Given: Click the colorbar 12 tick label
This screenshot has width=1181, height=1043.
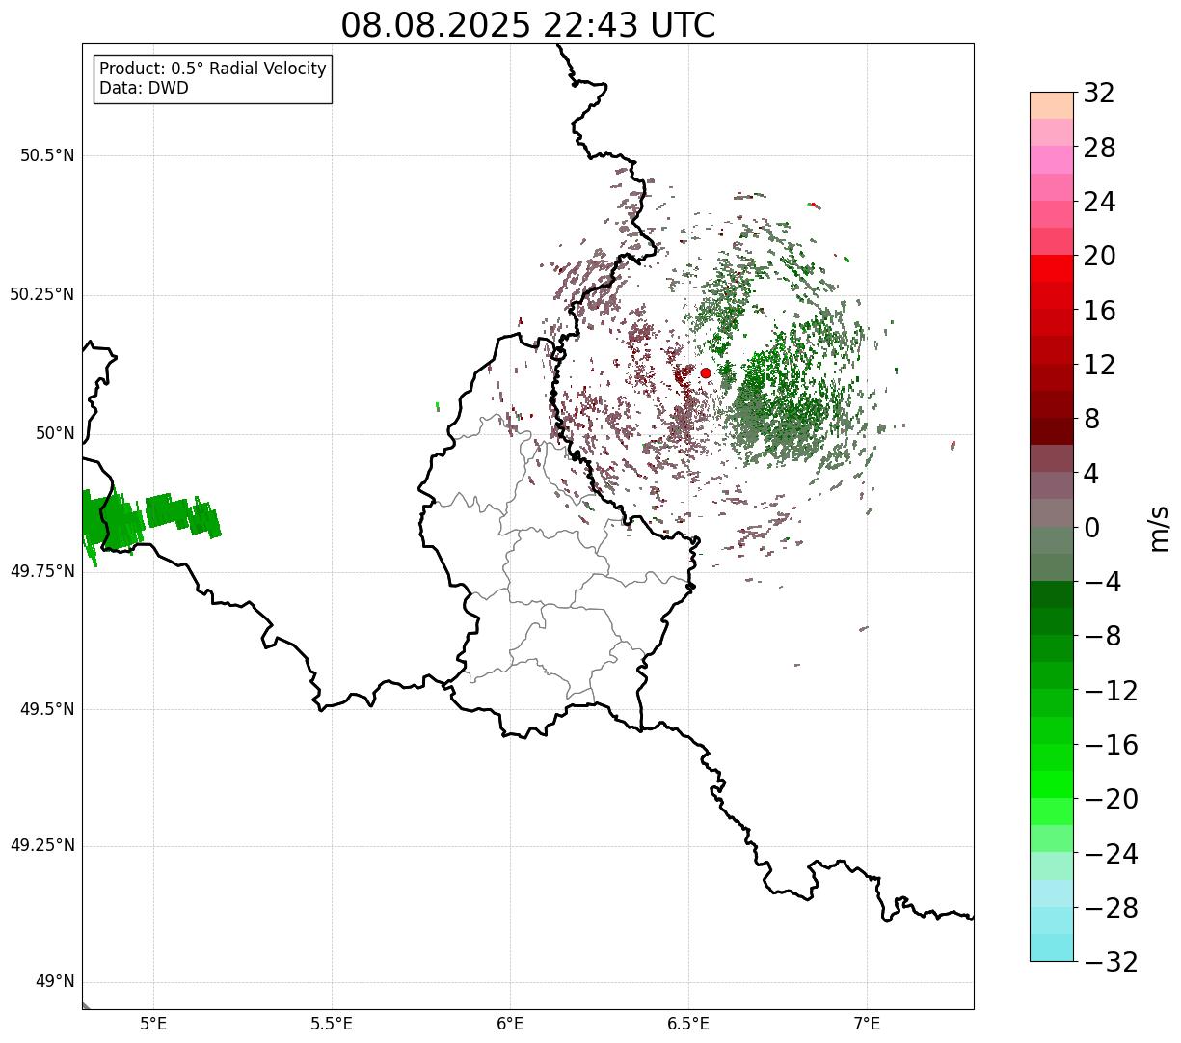Looking at the screenshot, I should coord(1099,365).
